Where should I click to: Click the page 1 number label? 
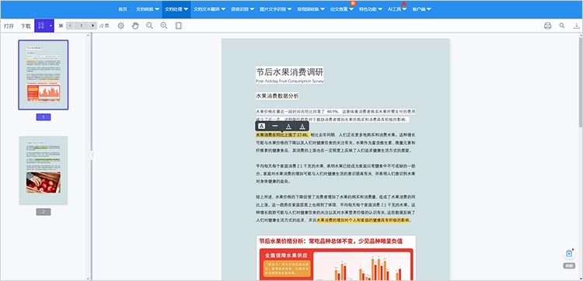click(x=44, y=117)
